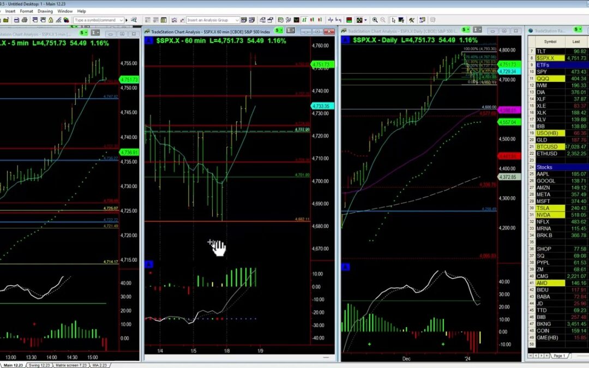Click the Print toolbar icon
The height and width of the screenshot is (368, 589).
(x=25, y=20)
